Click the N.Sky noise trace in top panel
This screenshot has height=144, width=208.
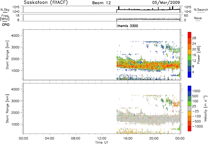[x=148, y=10]
